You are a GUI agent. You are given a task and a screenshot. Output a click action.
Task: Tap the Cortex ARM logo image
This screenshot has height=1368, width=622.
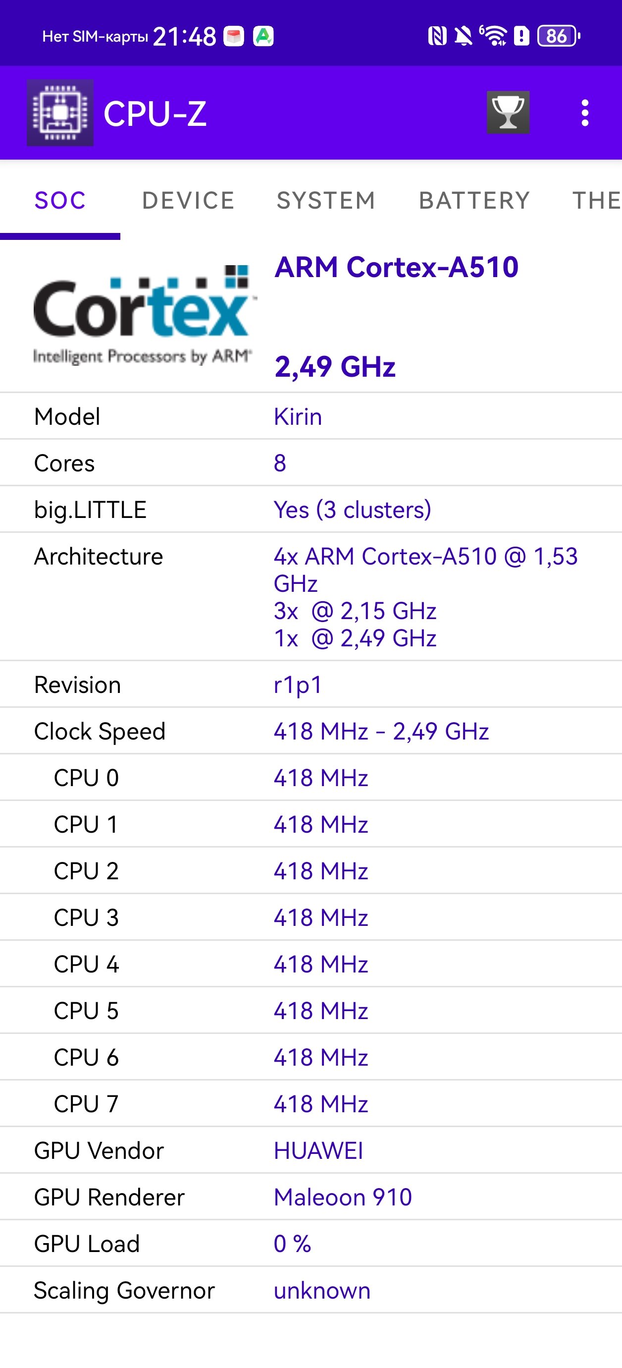pos(143,314)
